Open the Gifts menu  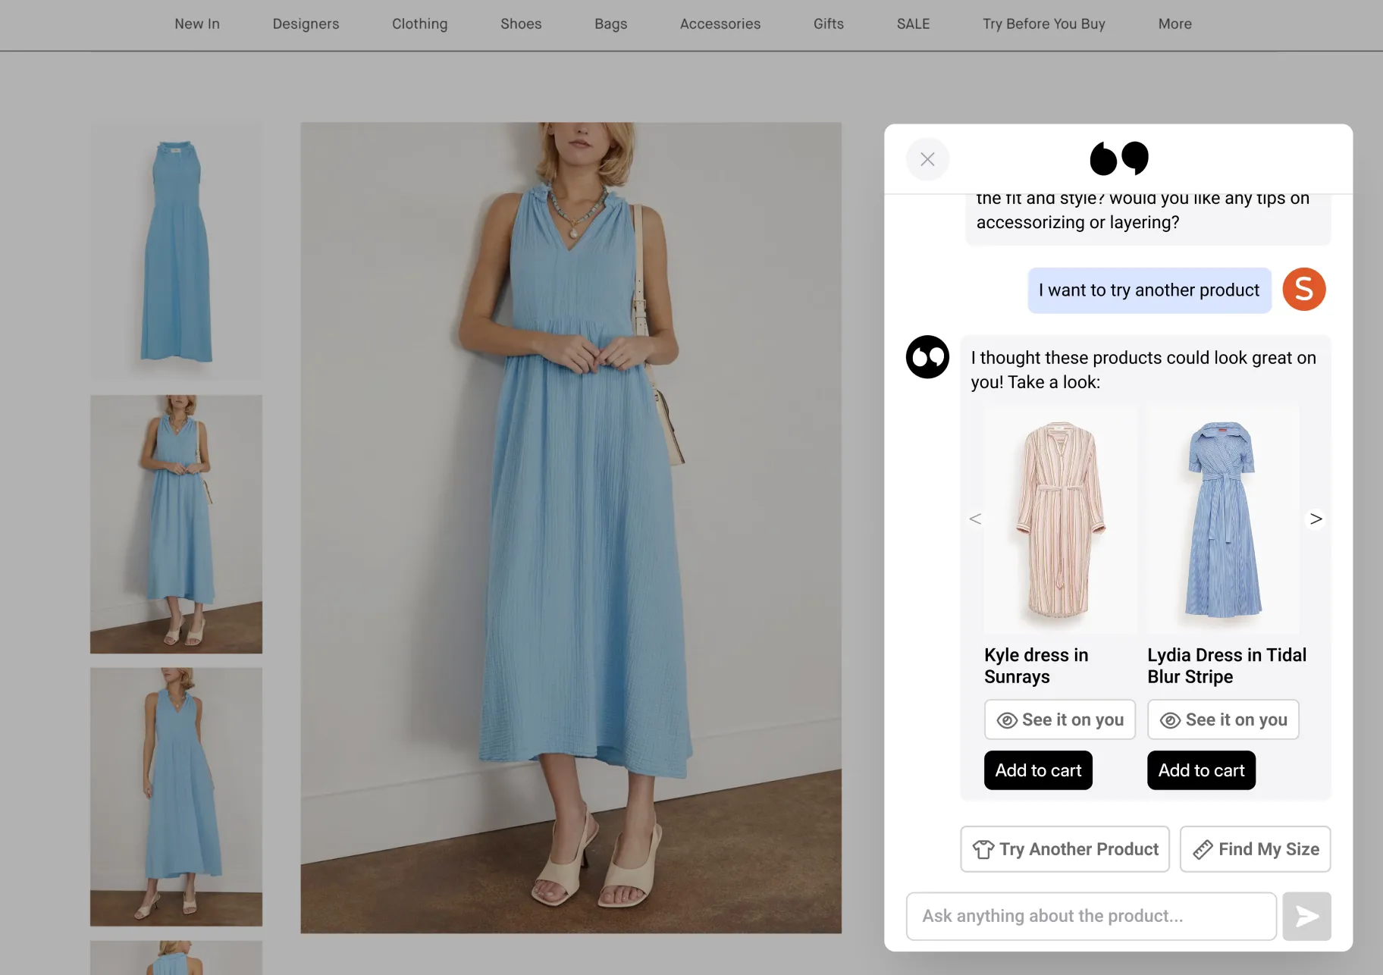[x=828, y=24]
